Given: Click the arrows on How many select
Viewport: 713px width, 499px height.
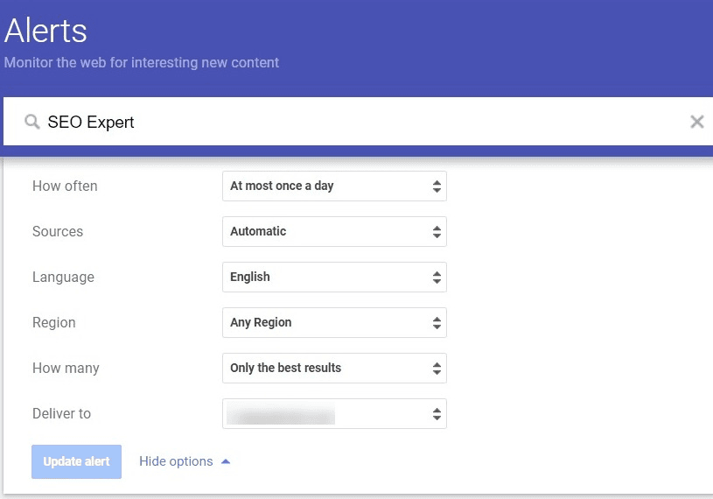Looking at the screenshot, I should point(437,368).
